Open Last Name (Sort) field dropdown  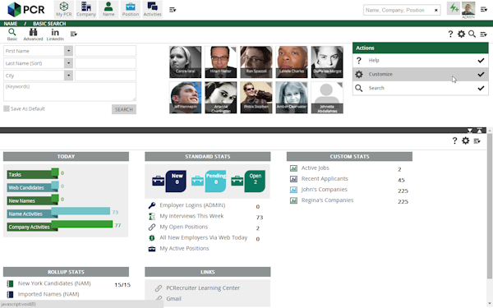[68, 63]
